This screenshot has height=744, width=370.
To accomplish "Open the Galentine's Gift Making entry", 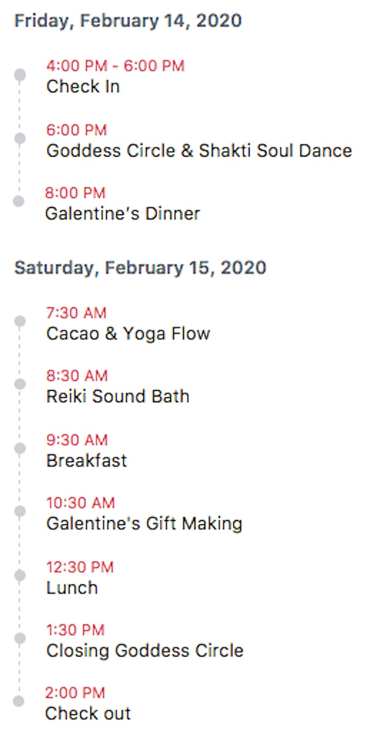I will [x=144, y=524].
